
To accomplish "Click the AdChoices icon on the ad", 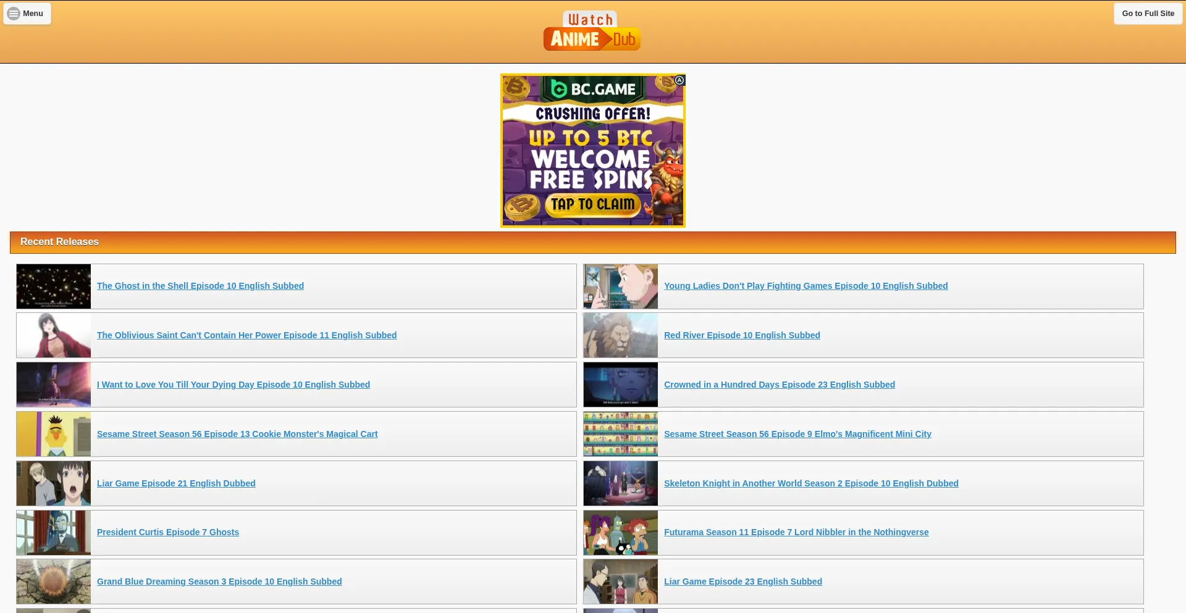I will tap(679, 80).
